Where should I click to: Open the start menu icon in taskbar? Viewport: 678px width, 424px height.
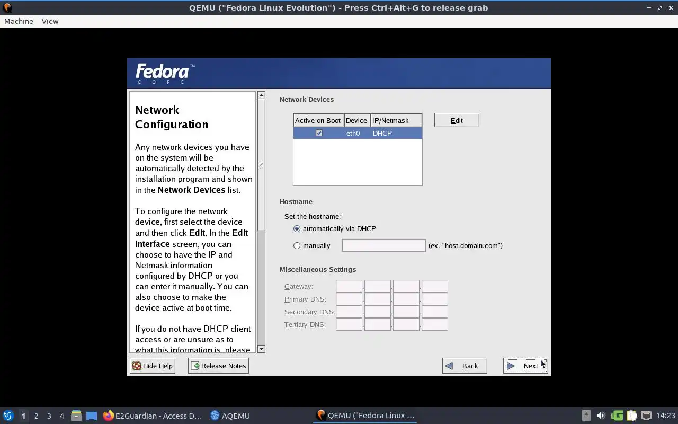click(8, 416)
